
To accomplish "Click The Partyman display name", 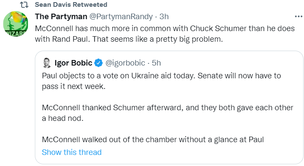I will click(61, 17).
